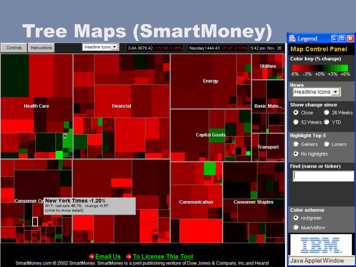Choose the No highlights option
The image size is (356, 267).
click(x=296, y=154)
